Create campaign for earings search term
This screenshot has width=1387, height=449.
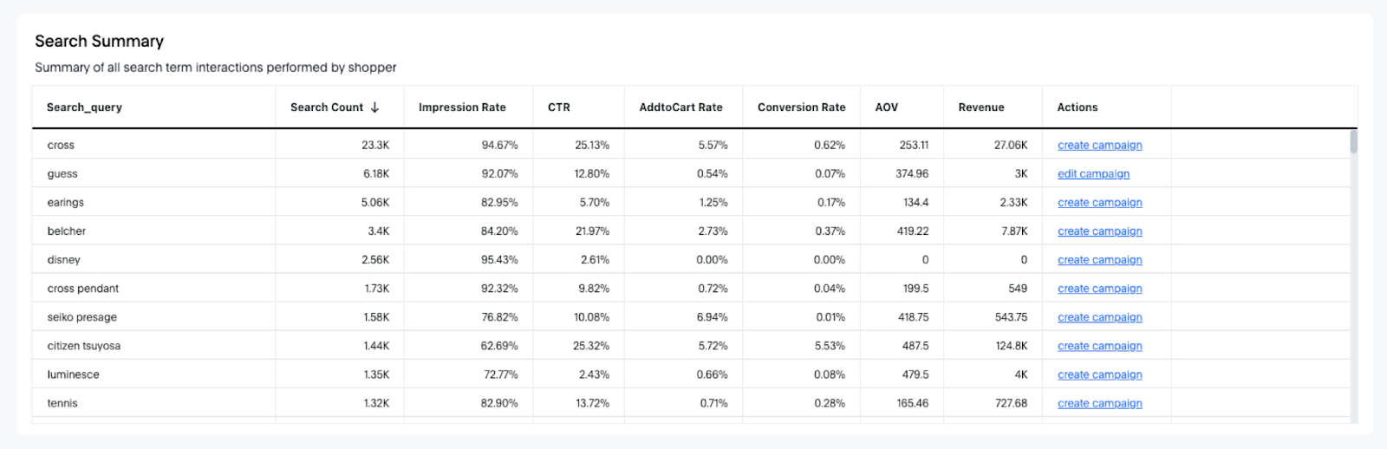tap(1099, 203)
